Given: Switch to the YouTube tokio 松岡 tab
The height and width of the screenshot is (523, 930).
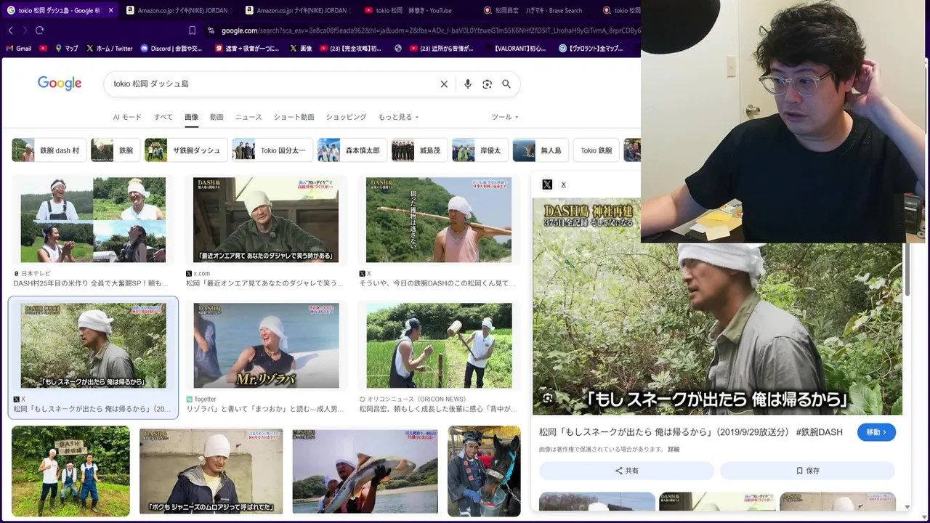Looking at the screenshot, I should pyautogui.click(x=414, y=10).
